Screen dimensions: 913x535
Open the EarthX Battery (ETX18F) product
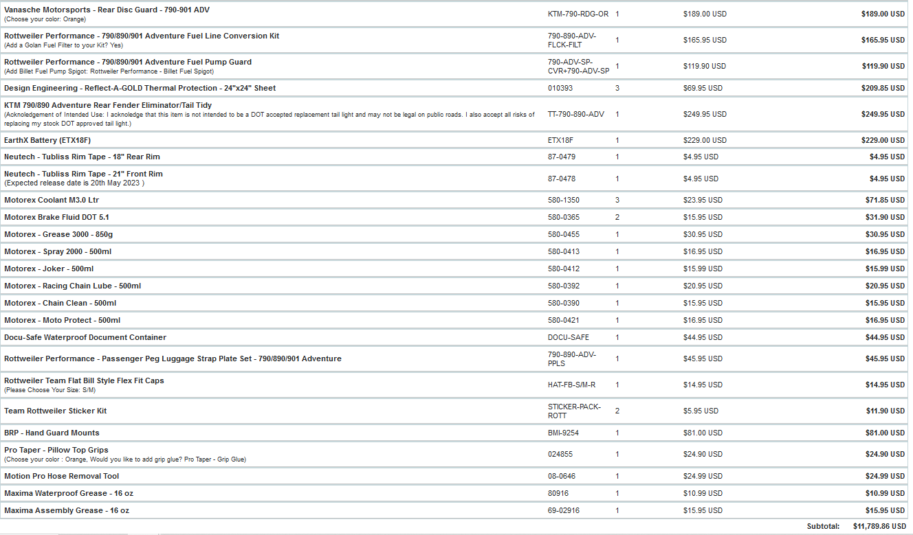coord(47,140)
